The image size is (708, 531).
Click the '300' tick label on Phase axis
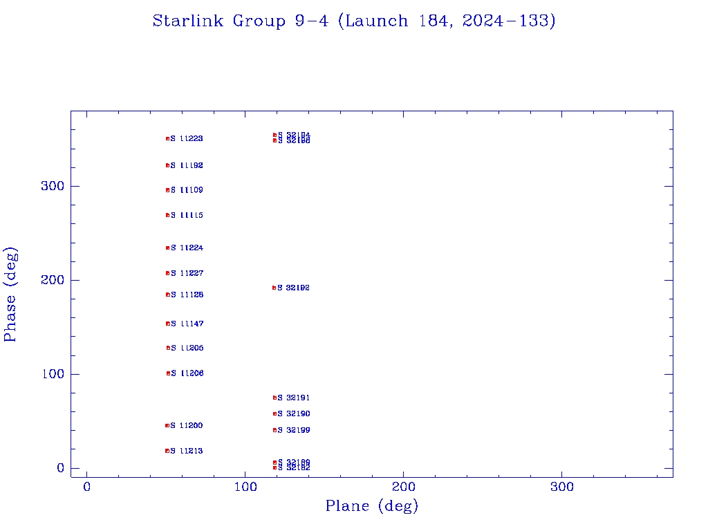53,186
